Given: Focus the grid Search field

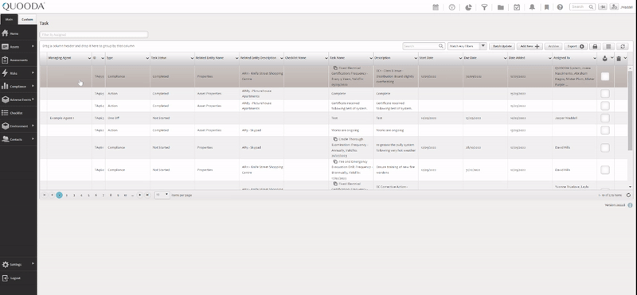Looking at the screenshot, I should 424,46.
